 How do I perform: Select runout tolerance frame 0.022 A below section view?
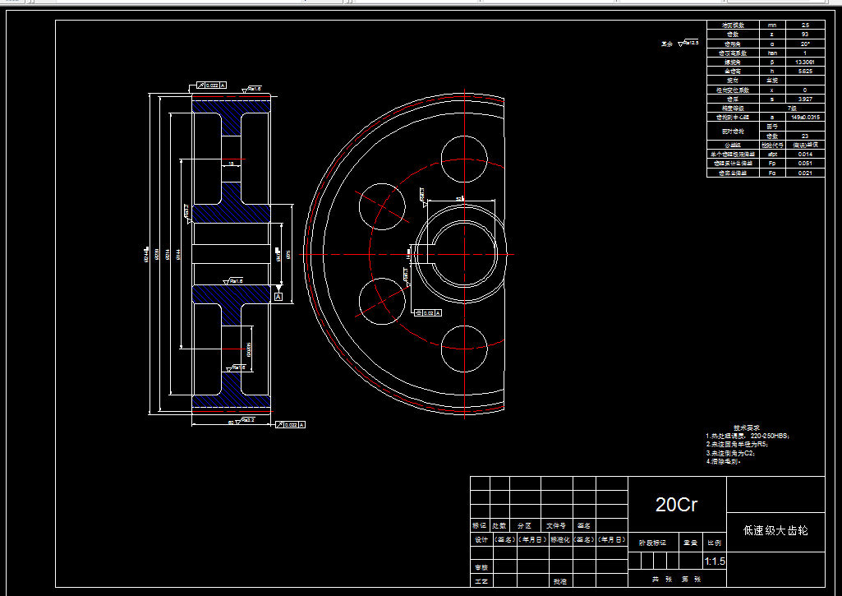[x=290, y=424]
